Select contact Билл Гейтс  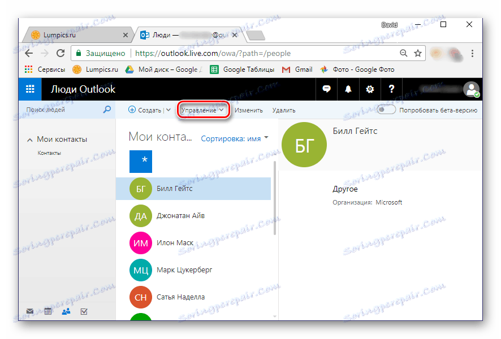tap(193, 189)
